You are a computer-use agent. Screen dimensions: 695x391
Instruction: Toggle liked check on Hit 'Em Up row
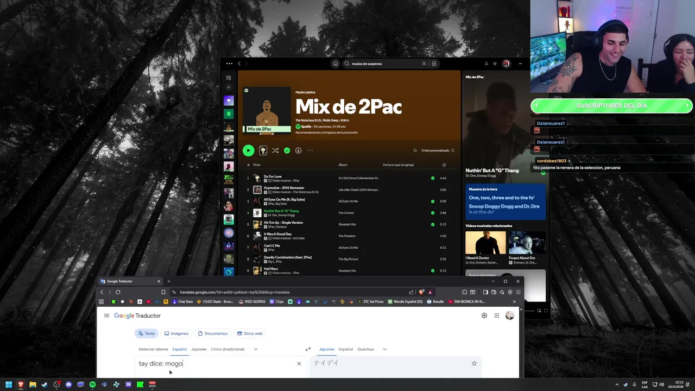tap(433, 224)
